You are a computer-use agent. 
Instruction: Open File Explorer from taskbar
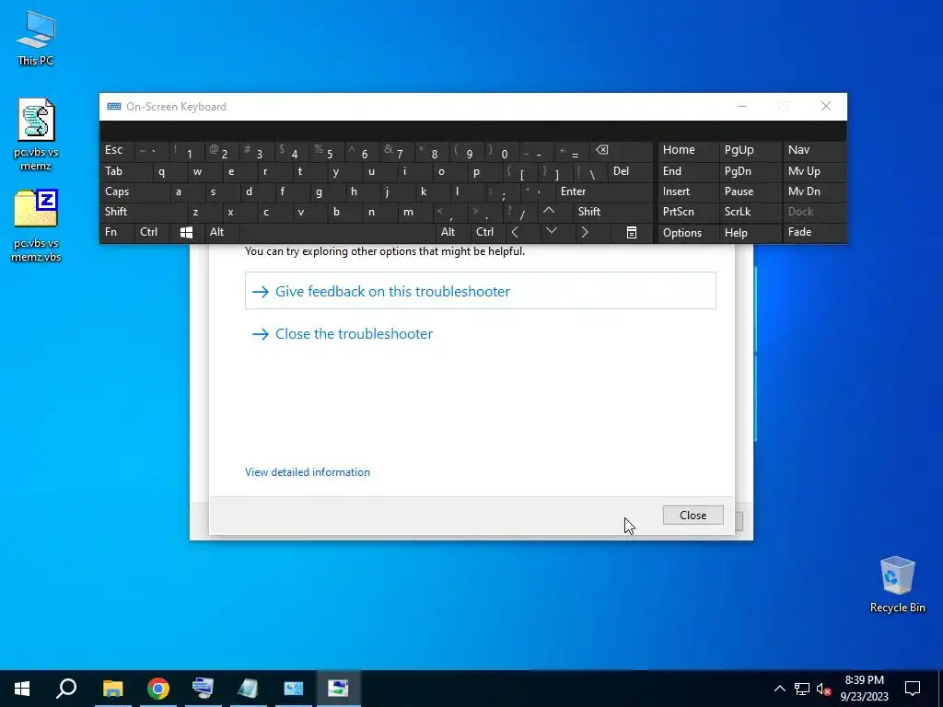(x=112, y=689)
